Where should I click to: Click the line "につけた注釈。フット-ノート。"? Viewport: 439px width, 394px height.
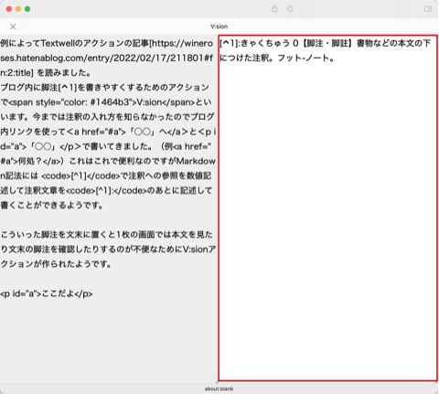(x=277, y=58)
